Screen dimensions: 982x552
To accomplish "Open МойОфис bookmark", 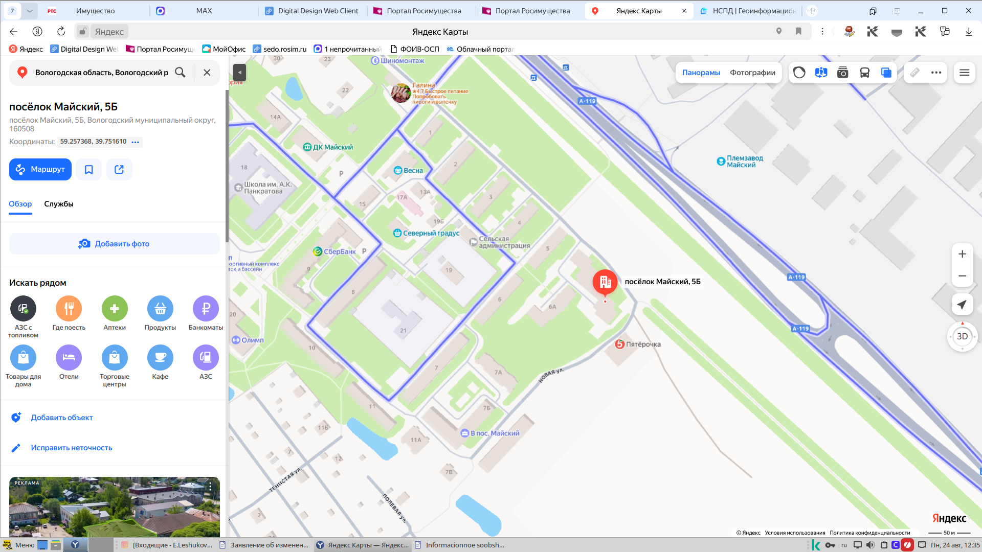I will click(224, 49).
